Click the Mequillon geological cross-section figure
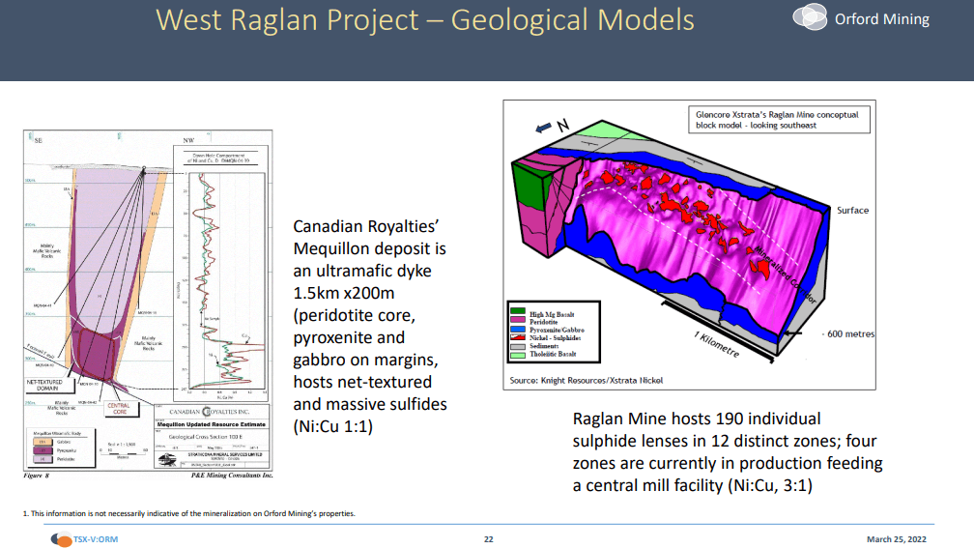This screenshot has height=549, width=974. pyautogui.click(x=148, y=300)
